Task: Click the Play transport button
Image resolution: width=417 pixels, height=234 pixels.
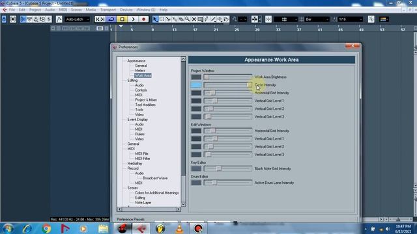Action: pos(133,19)
